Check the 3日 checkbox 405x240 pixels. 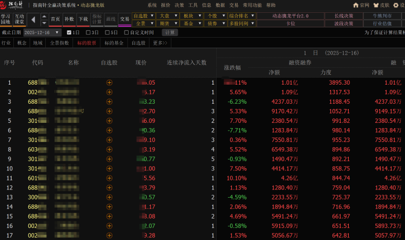88,32
